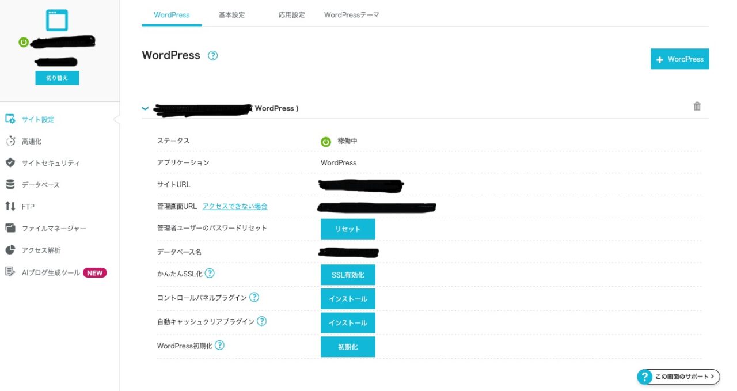Click the browser window icon at top left
737x391 pixels.
click(57, 20)
